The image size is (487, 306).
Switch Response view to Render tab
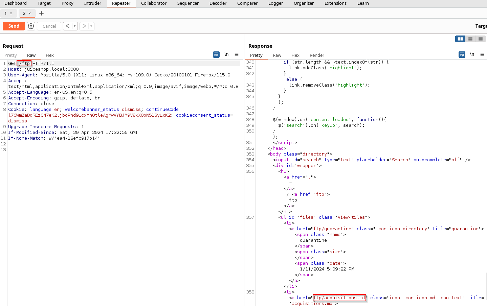[x=317, y=55]
